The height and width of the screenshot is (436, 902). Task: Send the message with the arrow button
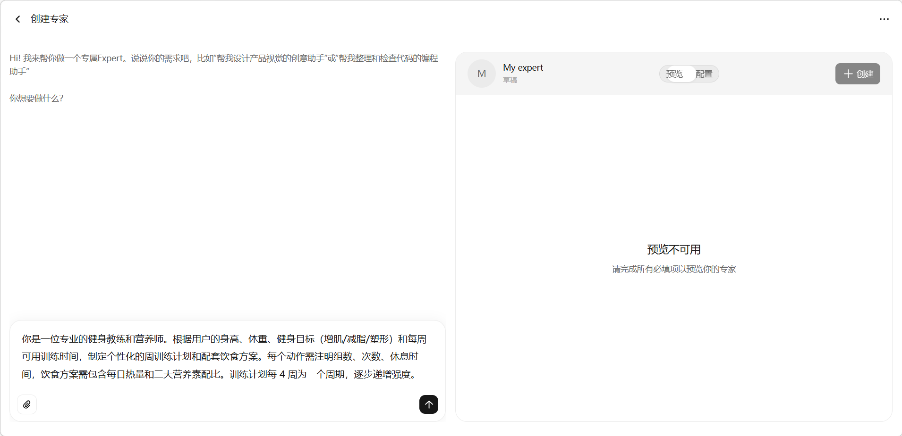tap(428, 404)
